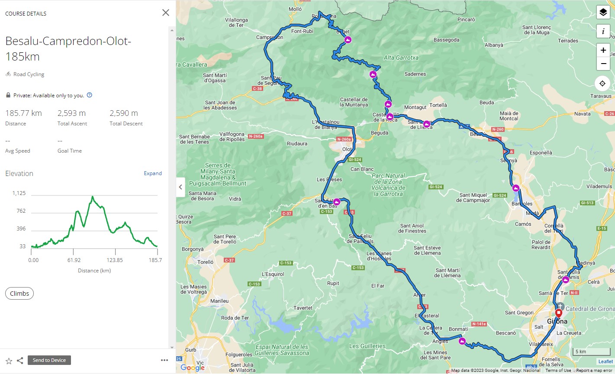
Task: Open the Leaflet attribution link
Action: coord(605,361)
